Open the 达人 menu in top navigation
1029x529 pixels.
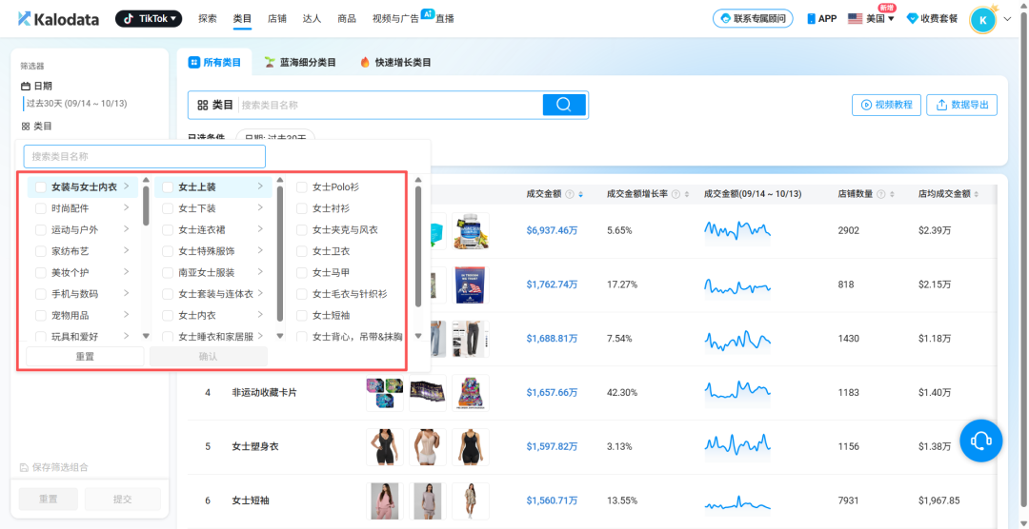[312, 18]
